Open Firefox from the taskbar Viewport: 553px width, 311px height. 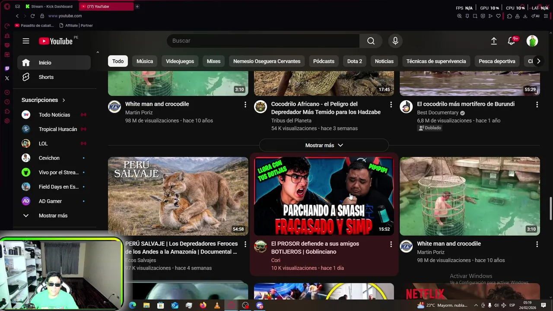203,305
